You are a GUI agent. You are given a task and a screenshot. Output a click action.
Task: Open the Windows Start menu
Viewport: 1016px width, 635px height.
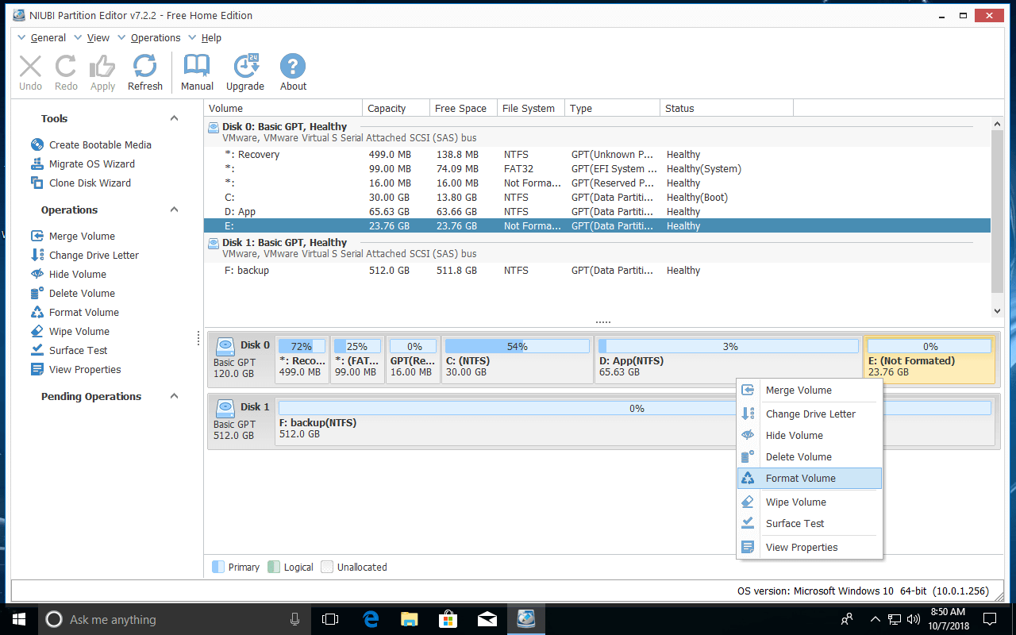tap(18, 619)
